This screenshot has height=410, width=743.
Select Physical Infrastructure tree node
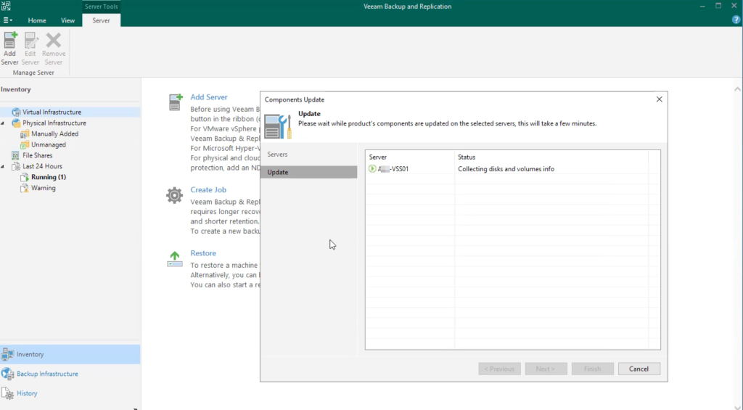pyautogui.click(x=54, y=123)
